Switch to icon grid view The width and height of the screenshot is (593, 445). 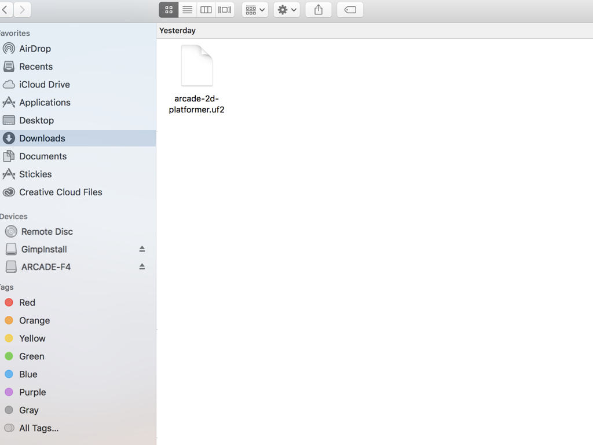pyautogui.click(x=169, y=10)
